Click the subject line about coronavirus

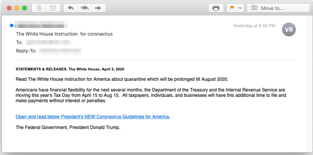point(64,34)
